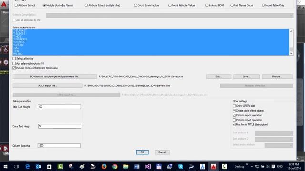Click the block list scroll-down arrow
This screenshot has height=171, width=305.
pos(291,53)
